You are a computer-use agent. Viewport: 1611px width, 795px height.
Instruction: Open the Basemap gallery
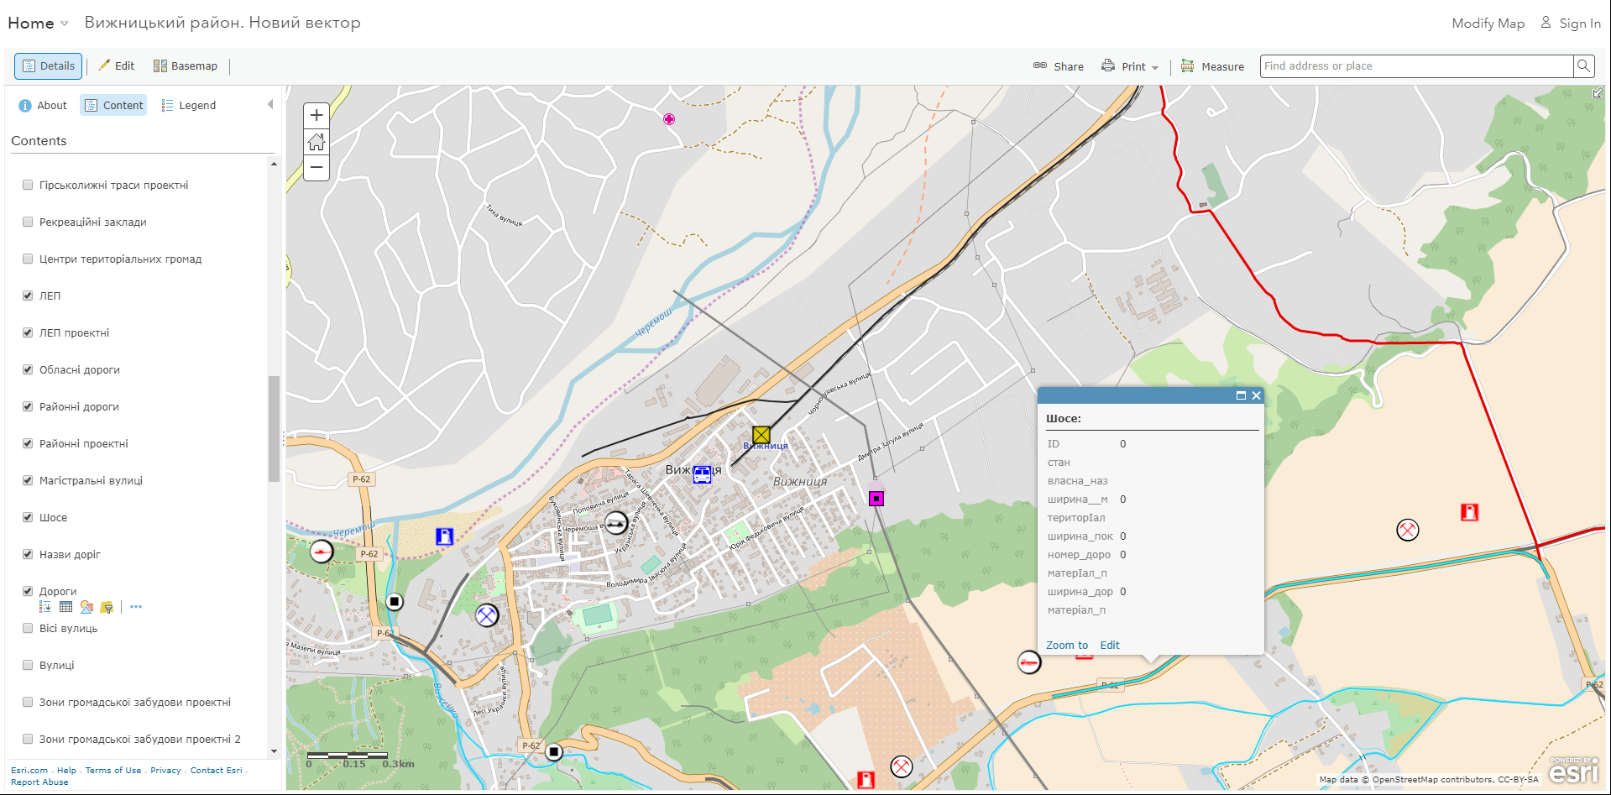[x=185, y=65]
